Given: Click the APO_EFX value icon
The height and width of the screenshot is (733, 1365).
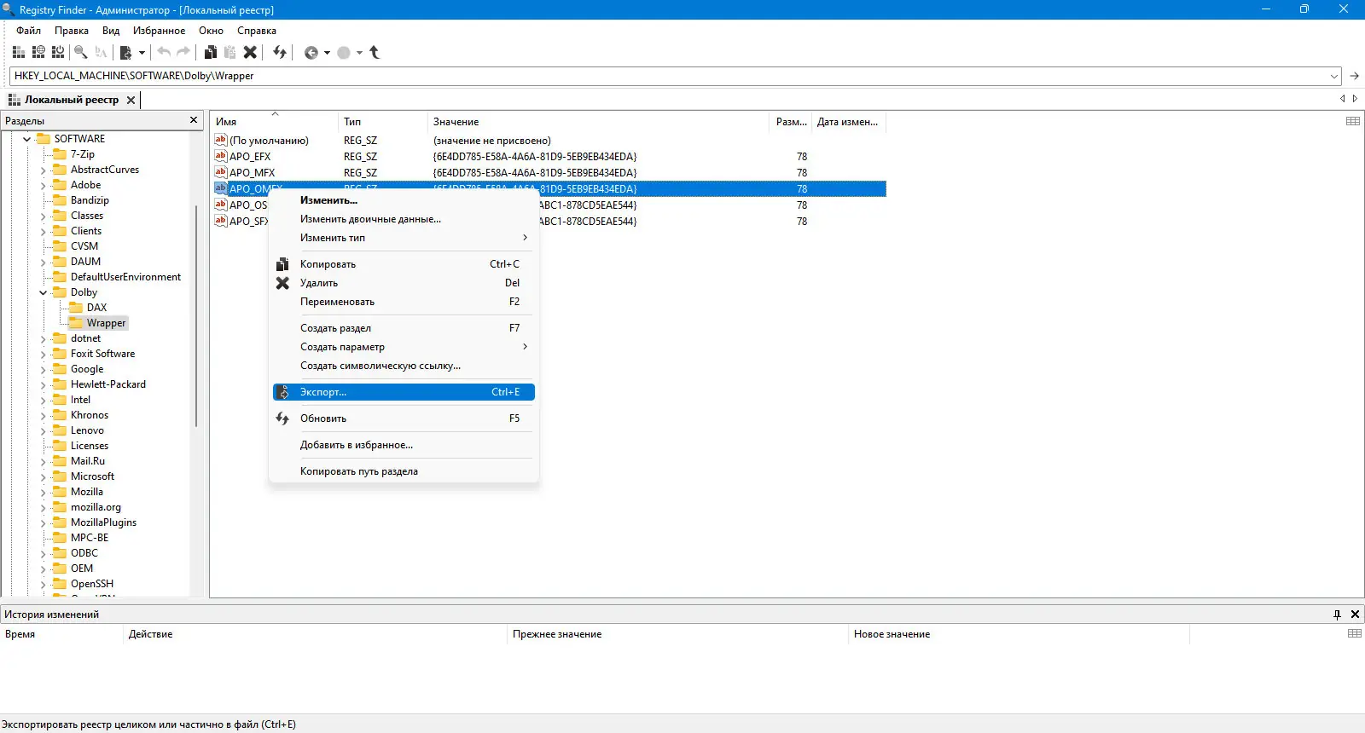Looking at the screenshot, I should pyautogui.click(x=220, y=156).
